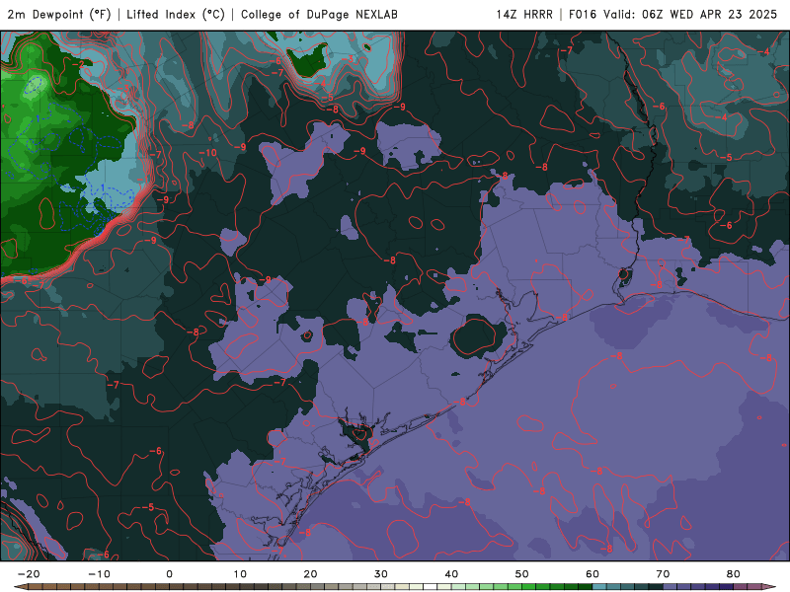Click the 70 label on the color scale
The height and width of the screenshot is (592, 790).
click(663, 574)
